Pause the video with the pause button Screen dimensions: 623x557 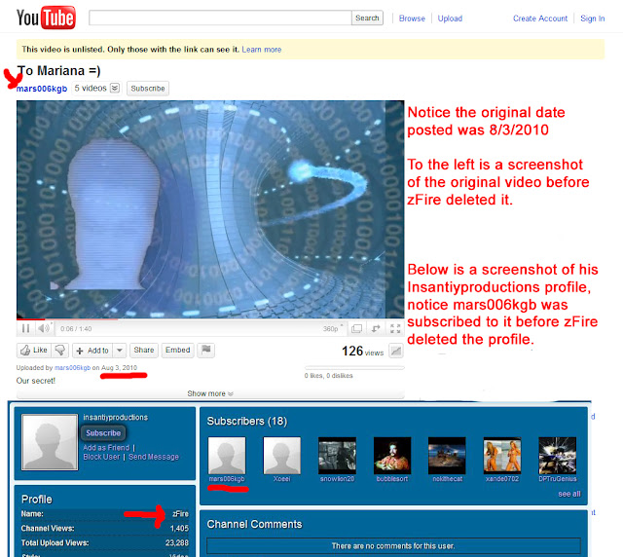pos(26,328)
